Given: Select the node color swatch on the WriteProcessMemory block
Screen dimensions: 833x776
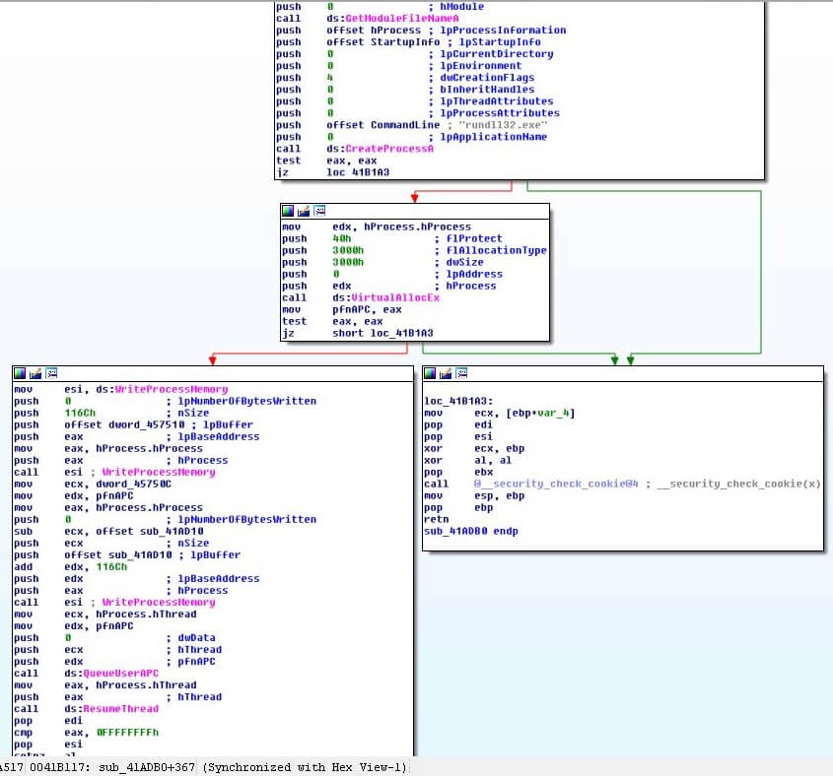Looking at the screenshot, I should tap(20, 373).
